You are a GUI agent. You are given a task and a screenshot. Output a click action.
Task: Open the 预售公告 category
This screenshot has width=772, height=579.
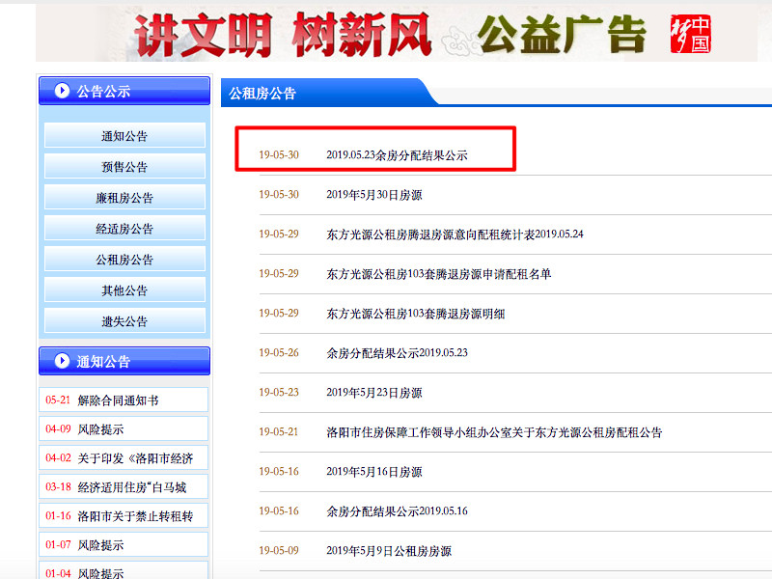tap(124, 167)
